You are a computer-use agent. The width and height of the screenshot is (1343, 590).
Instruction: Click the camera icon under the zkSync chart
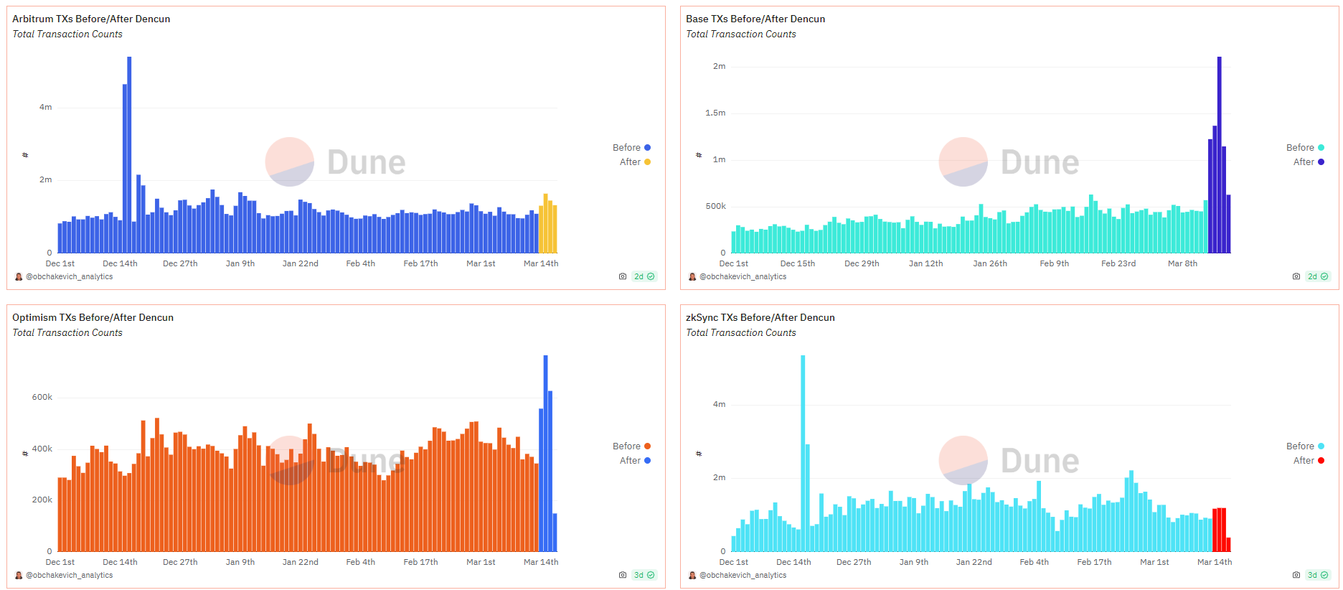coord(1296,575)
